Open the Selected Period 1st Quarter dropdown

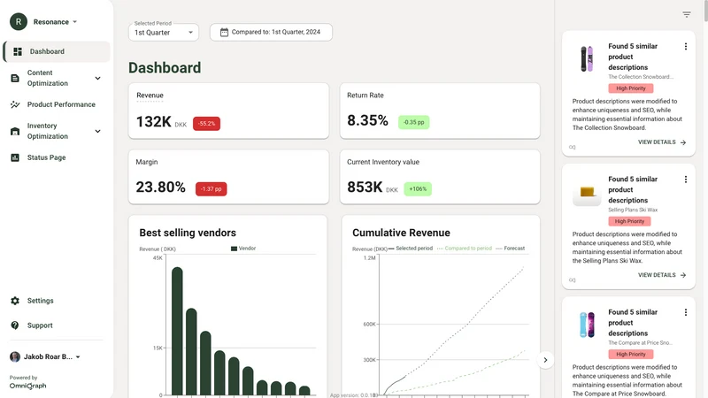[164, 32]
